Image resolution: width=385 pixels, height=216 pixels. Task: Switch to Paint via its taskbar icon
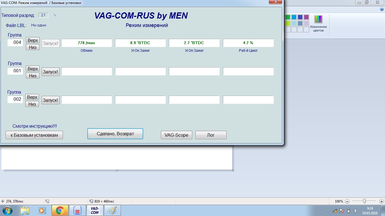(112, 210)
